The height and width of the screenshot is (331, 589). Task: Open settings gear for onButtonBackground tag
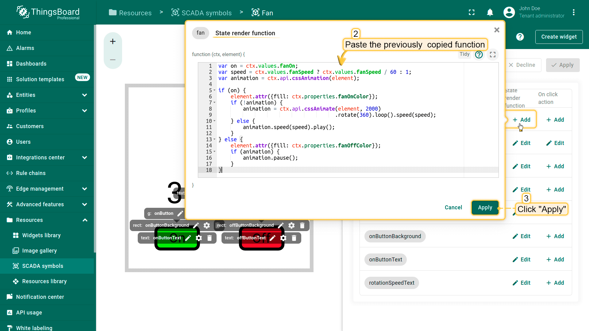coord(207,226)
